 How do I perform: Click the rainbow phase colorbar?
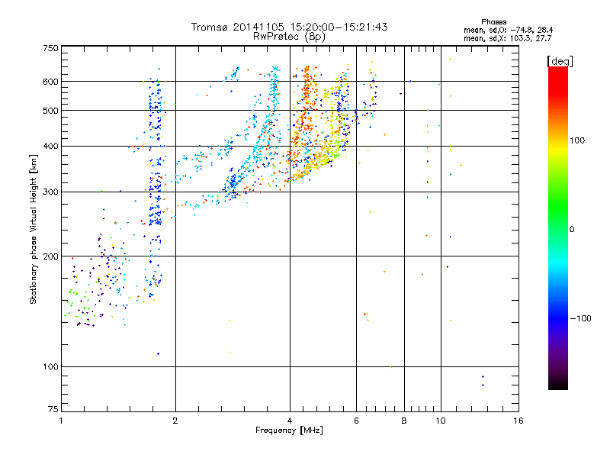point(558,228)
